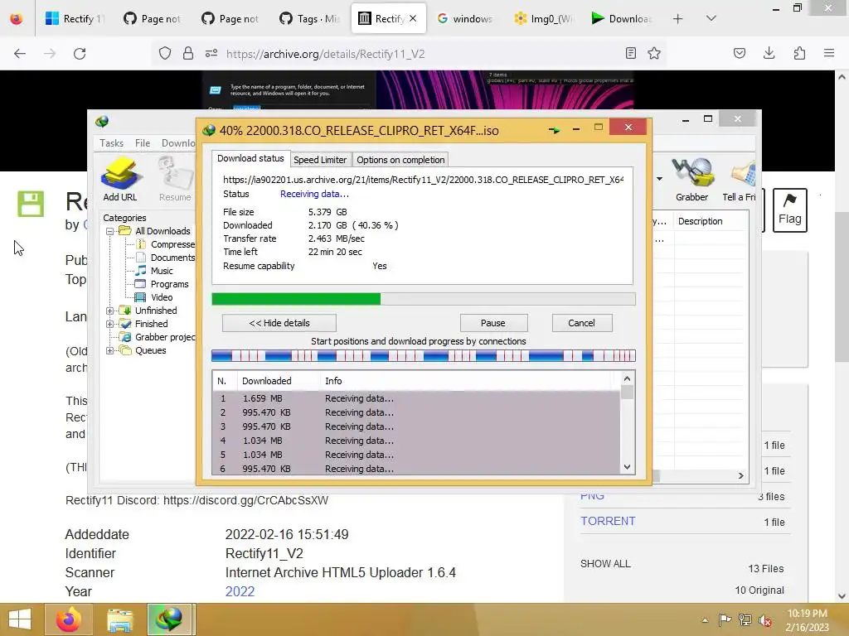Click the Tell a Friend icon in IDM
Viewport: 849px width, 636px height.
point(740,179)
